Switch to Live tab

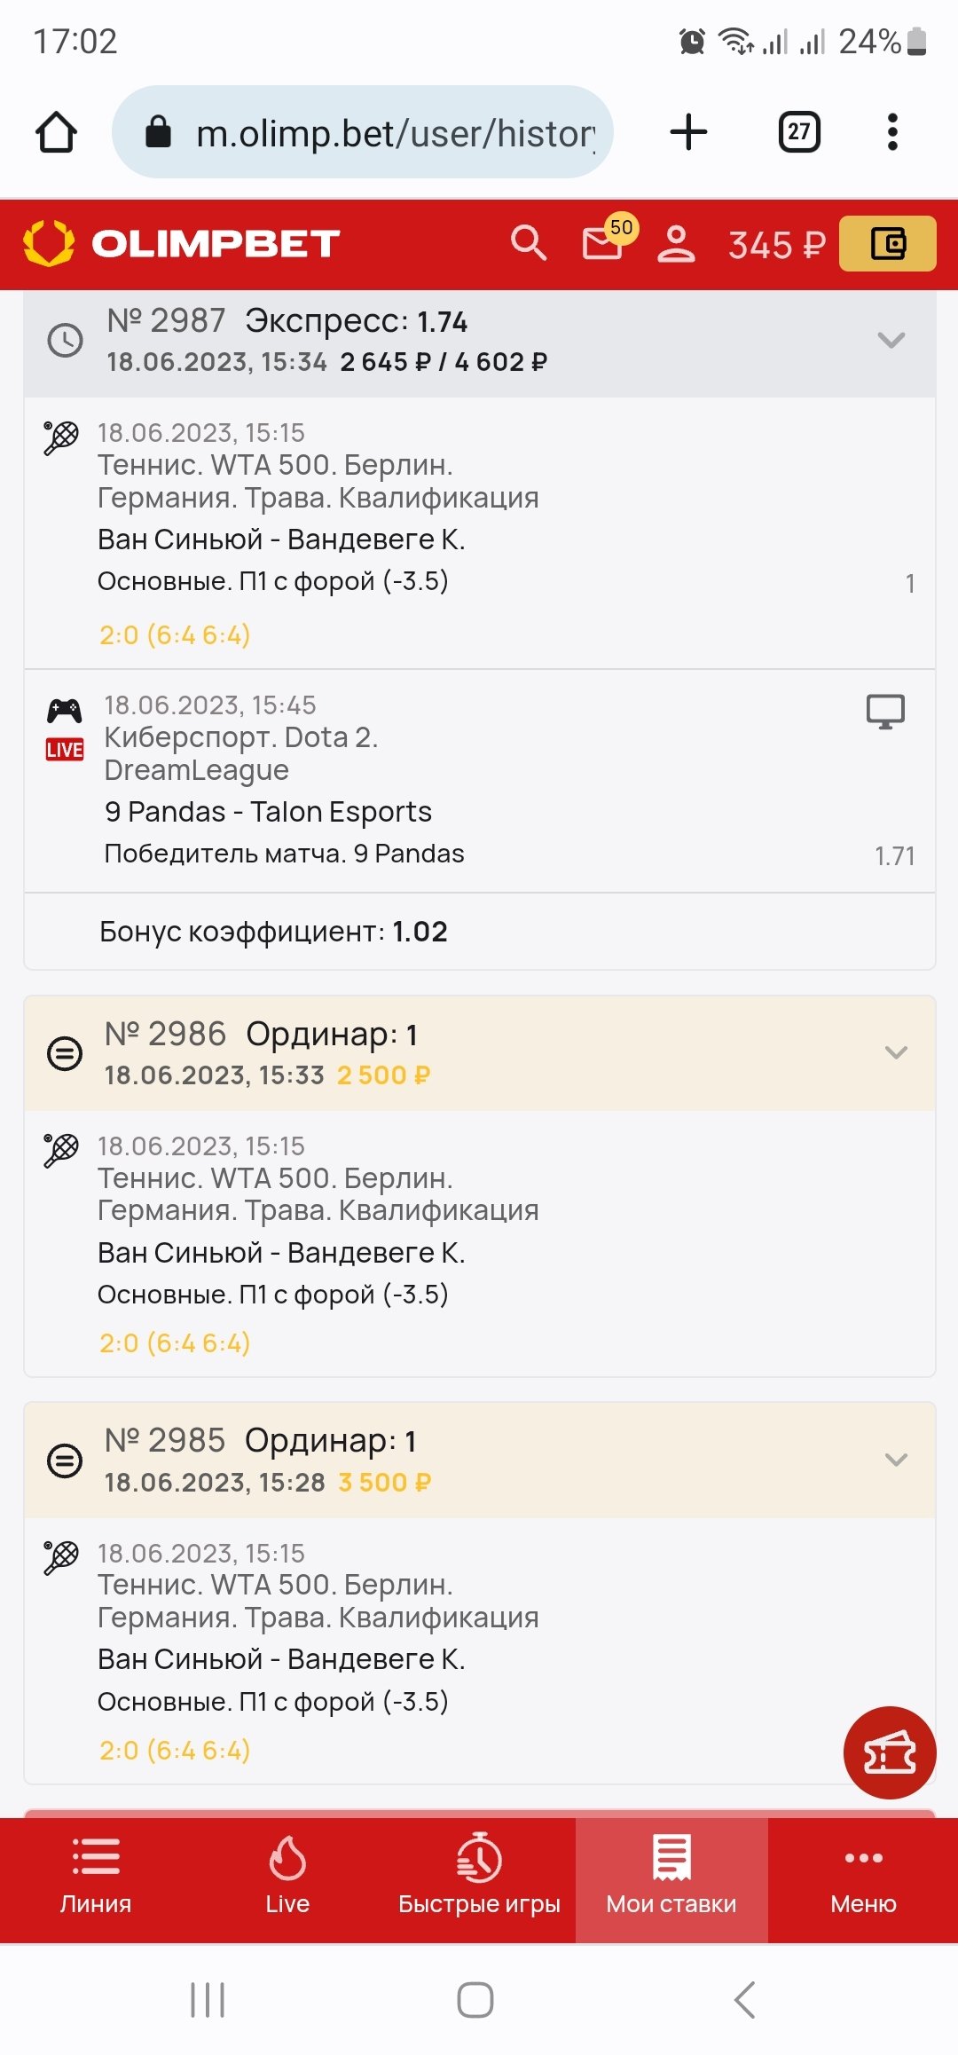click(x=287, y=1879)
